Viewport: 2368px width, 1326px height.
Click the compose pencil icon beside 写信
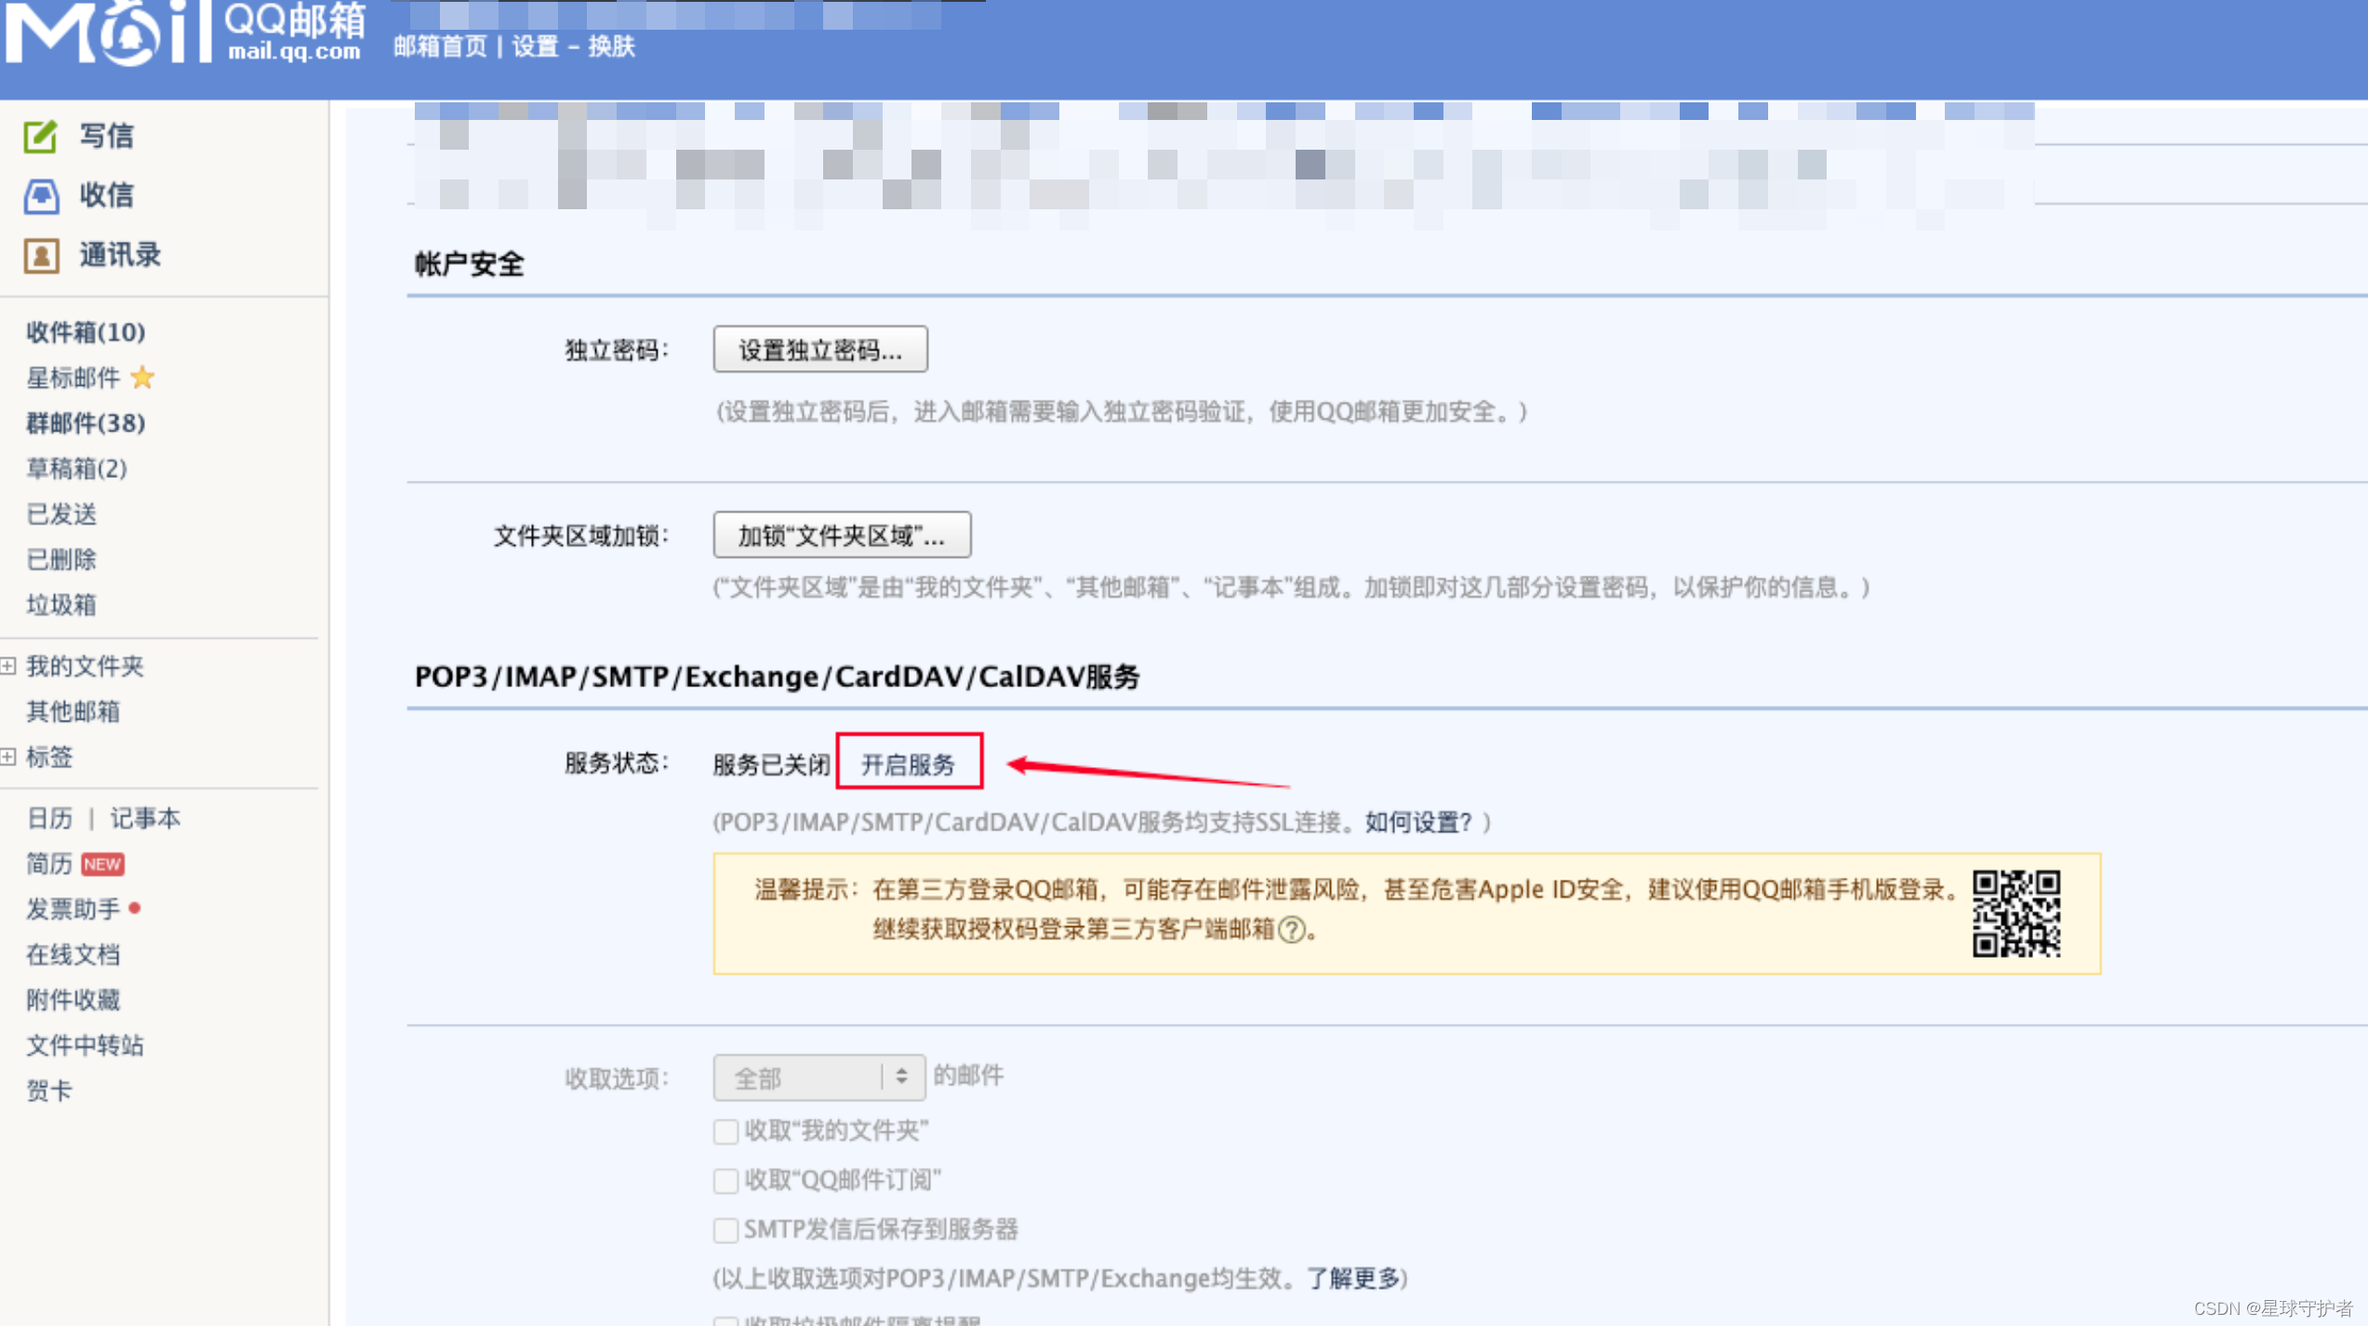tap(40, 136)
